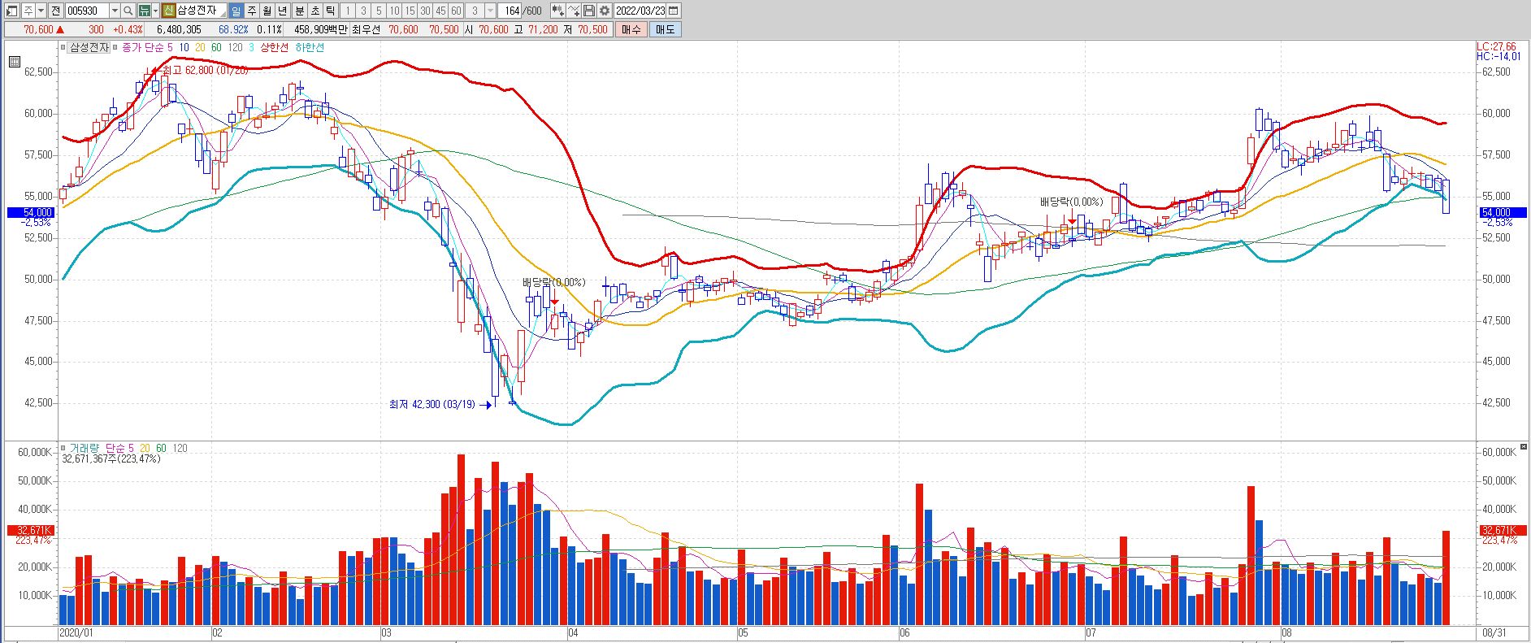1531x643 pixels.
Task: Click the LC:27.66 indicator text
Action: point(1497,47)
